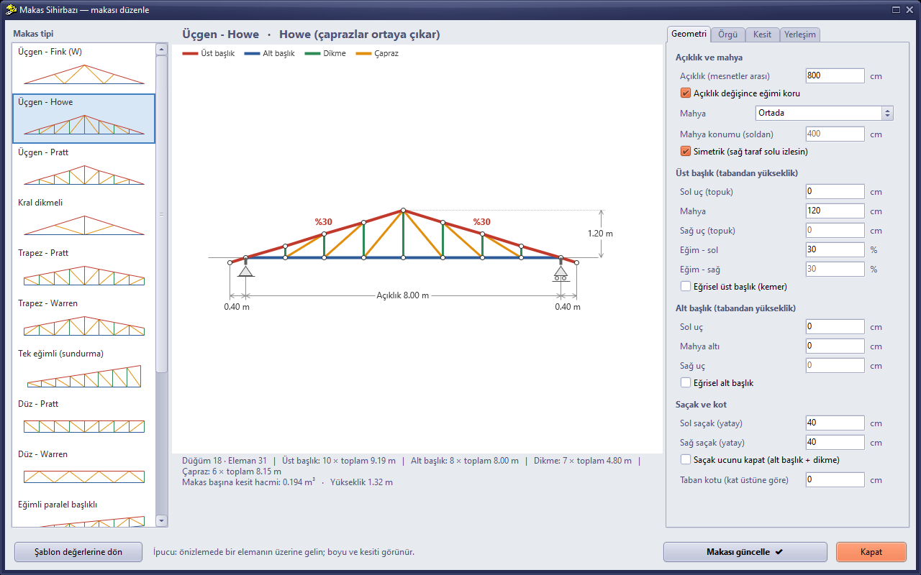This screenshot has height=575, width=921.
Task: Open the Yerleşim tab
Action: point(800,34)
